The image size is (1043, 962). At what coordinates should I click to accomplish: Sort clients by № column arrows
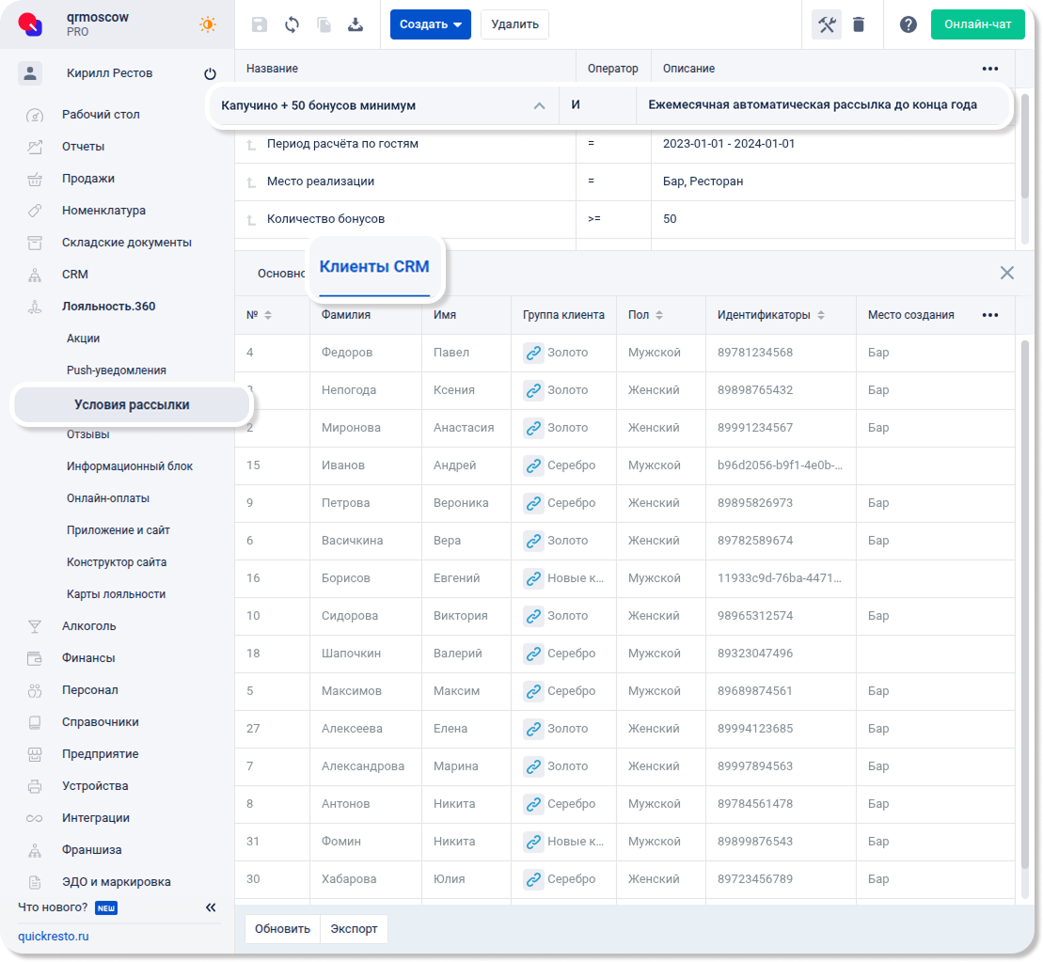268,315
